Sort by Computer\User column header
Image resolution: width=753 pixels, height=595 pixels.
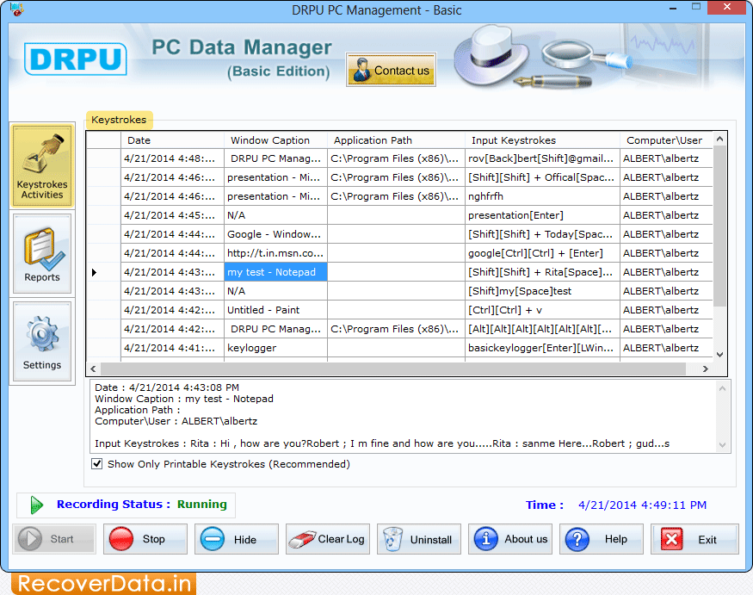click(x=666, y=140)
